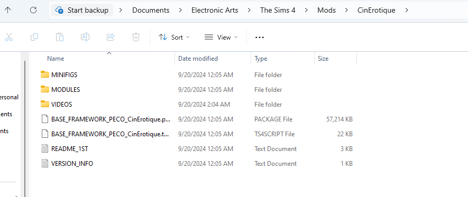468x197 pixels.
Task: Expand chevron after Mods breadcrumb
Action: point(346,11)
